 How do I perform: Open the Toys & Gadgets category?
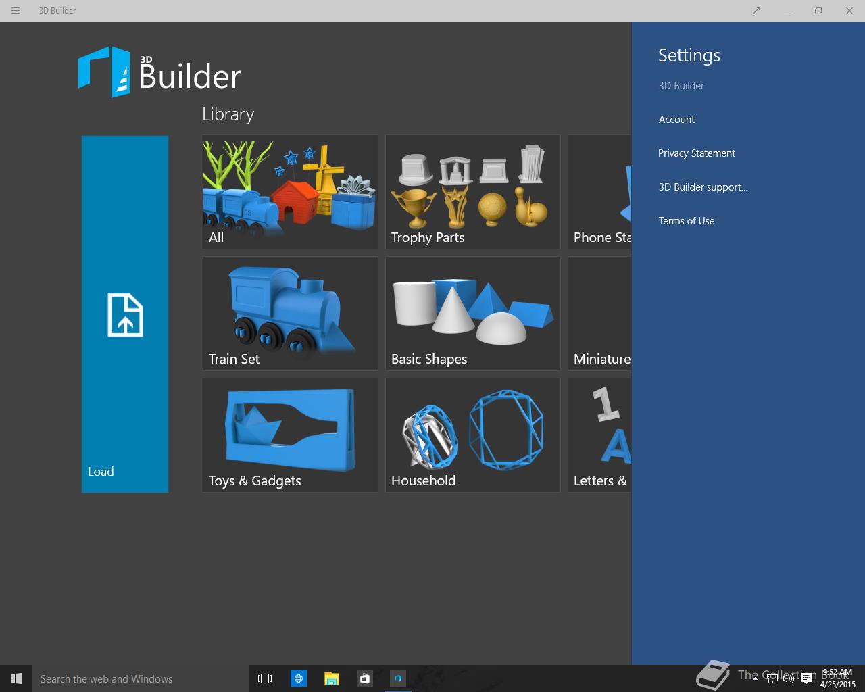click(291, 435)
